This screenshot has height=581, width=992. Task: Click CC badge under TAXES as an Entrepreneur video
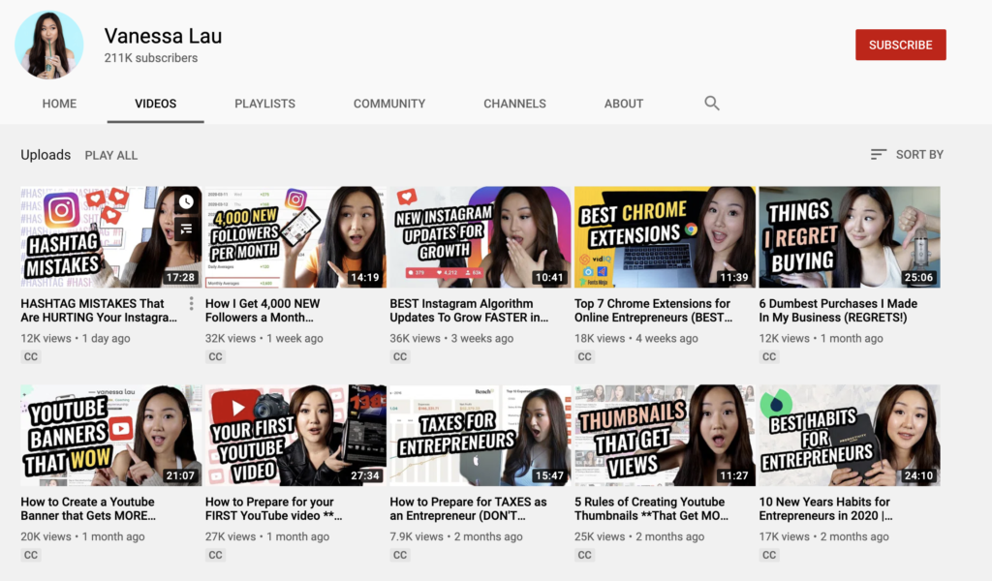[400, 555]
